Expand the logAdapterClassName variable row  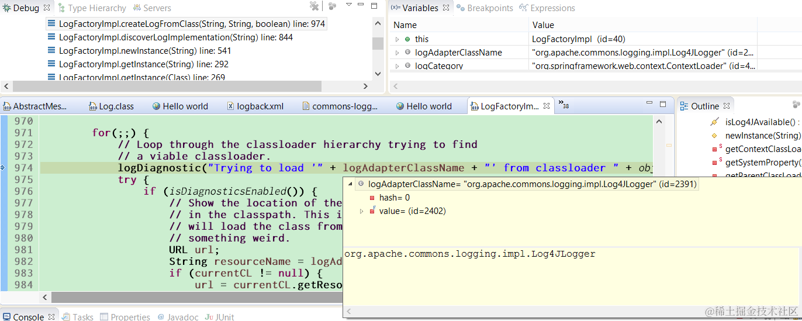coord(397,53)
